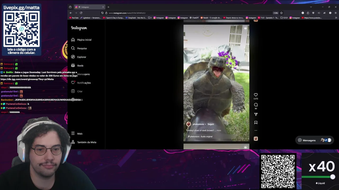Open the ChatGPT bookmark
339x190 pixels.
pos(194,18)
